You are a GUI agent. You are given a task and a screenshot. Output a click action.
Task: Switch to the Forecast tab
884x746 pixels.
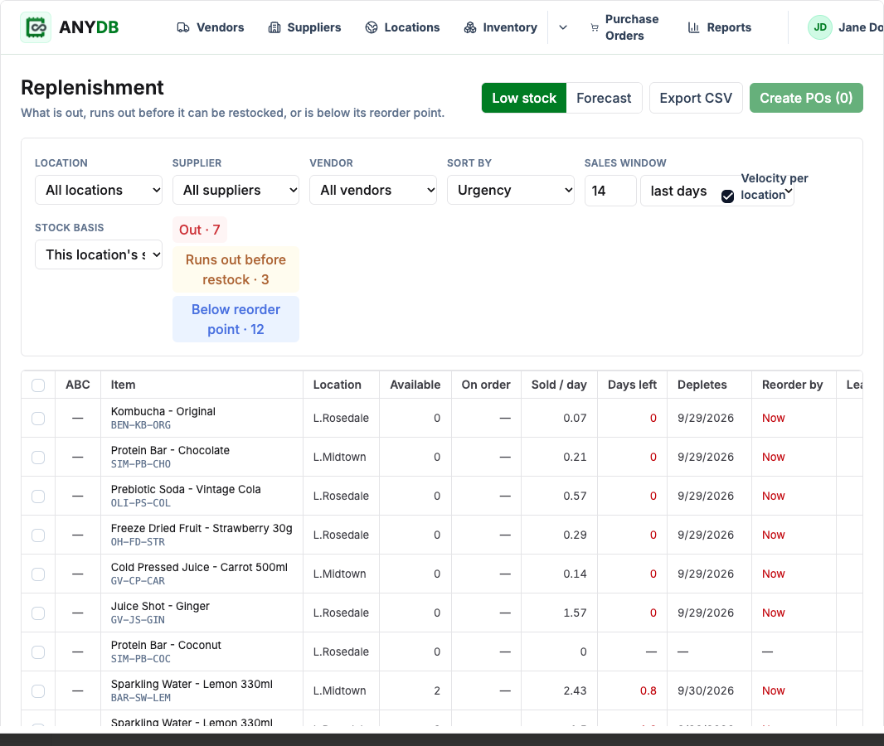[x=604, y=98]
